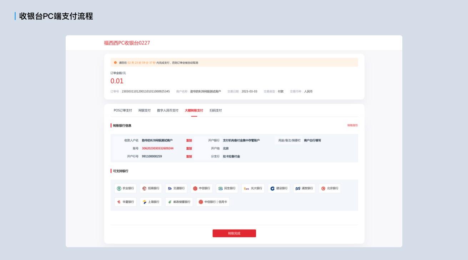Click the 民生银行 logo icon
The image size is (468, 260).
(x=221, y=188)
